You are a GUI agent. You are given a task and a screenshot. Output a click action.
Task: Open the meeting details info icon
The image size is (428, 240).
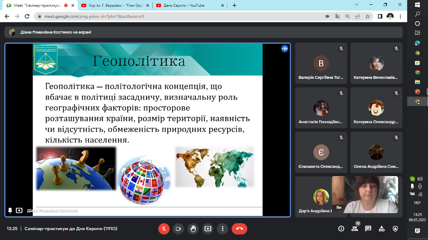[x=341, y=228]
